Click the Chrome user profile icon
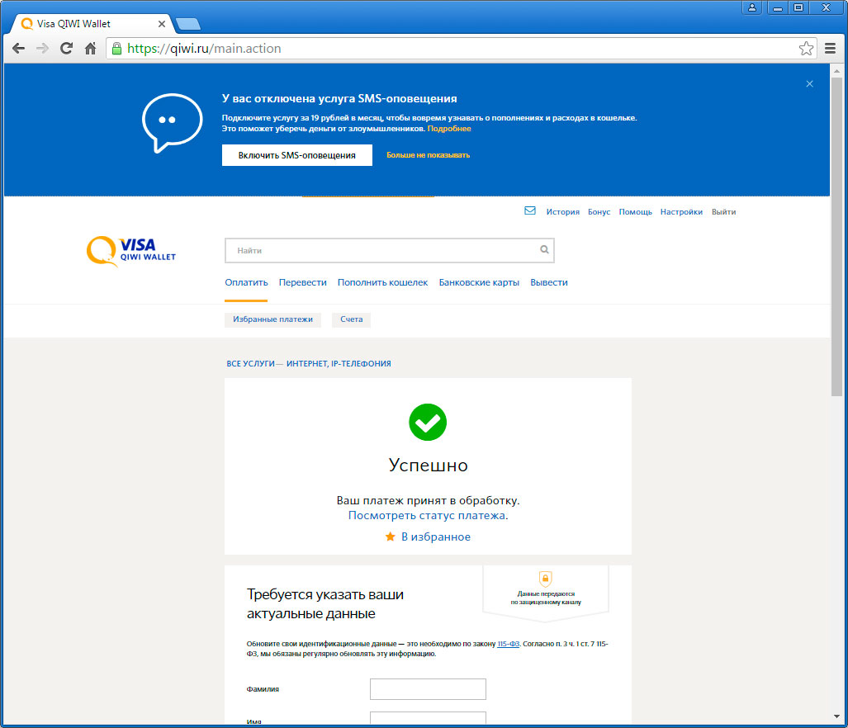Viewport: 848px width, 728px height. (x=751, y=7)
